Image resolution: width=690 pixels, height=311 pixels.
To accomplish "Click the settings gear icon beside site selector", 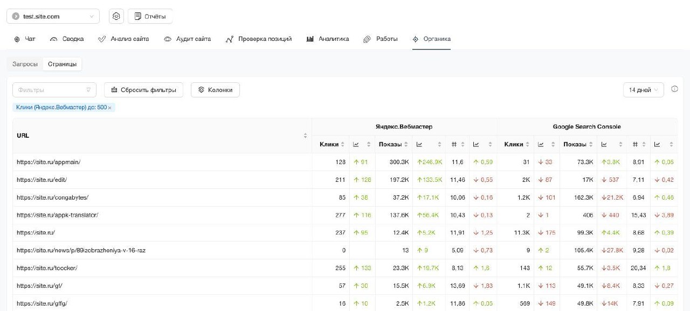I will (116, 17).
